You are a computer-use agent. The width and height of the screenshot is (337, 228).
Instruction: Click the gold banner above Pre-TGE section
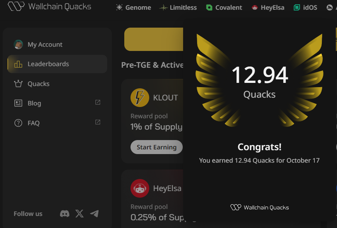coord(154,39)
